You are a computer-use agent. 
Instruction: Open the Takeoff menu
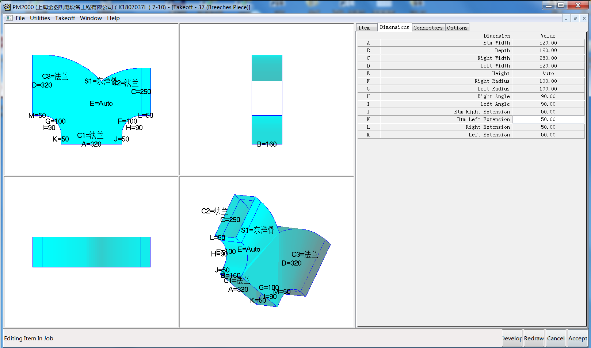[x=65, y=18]
